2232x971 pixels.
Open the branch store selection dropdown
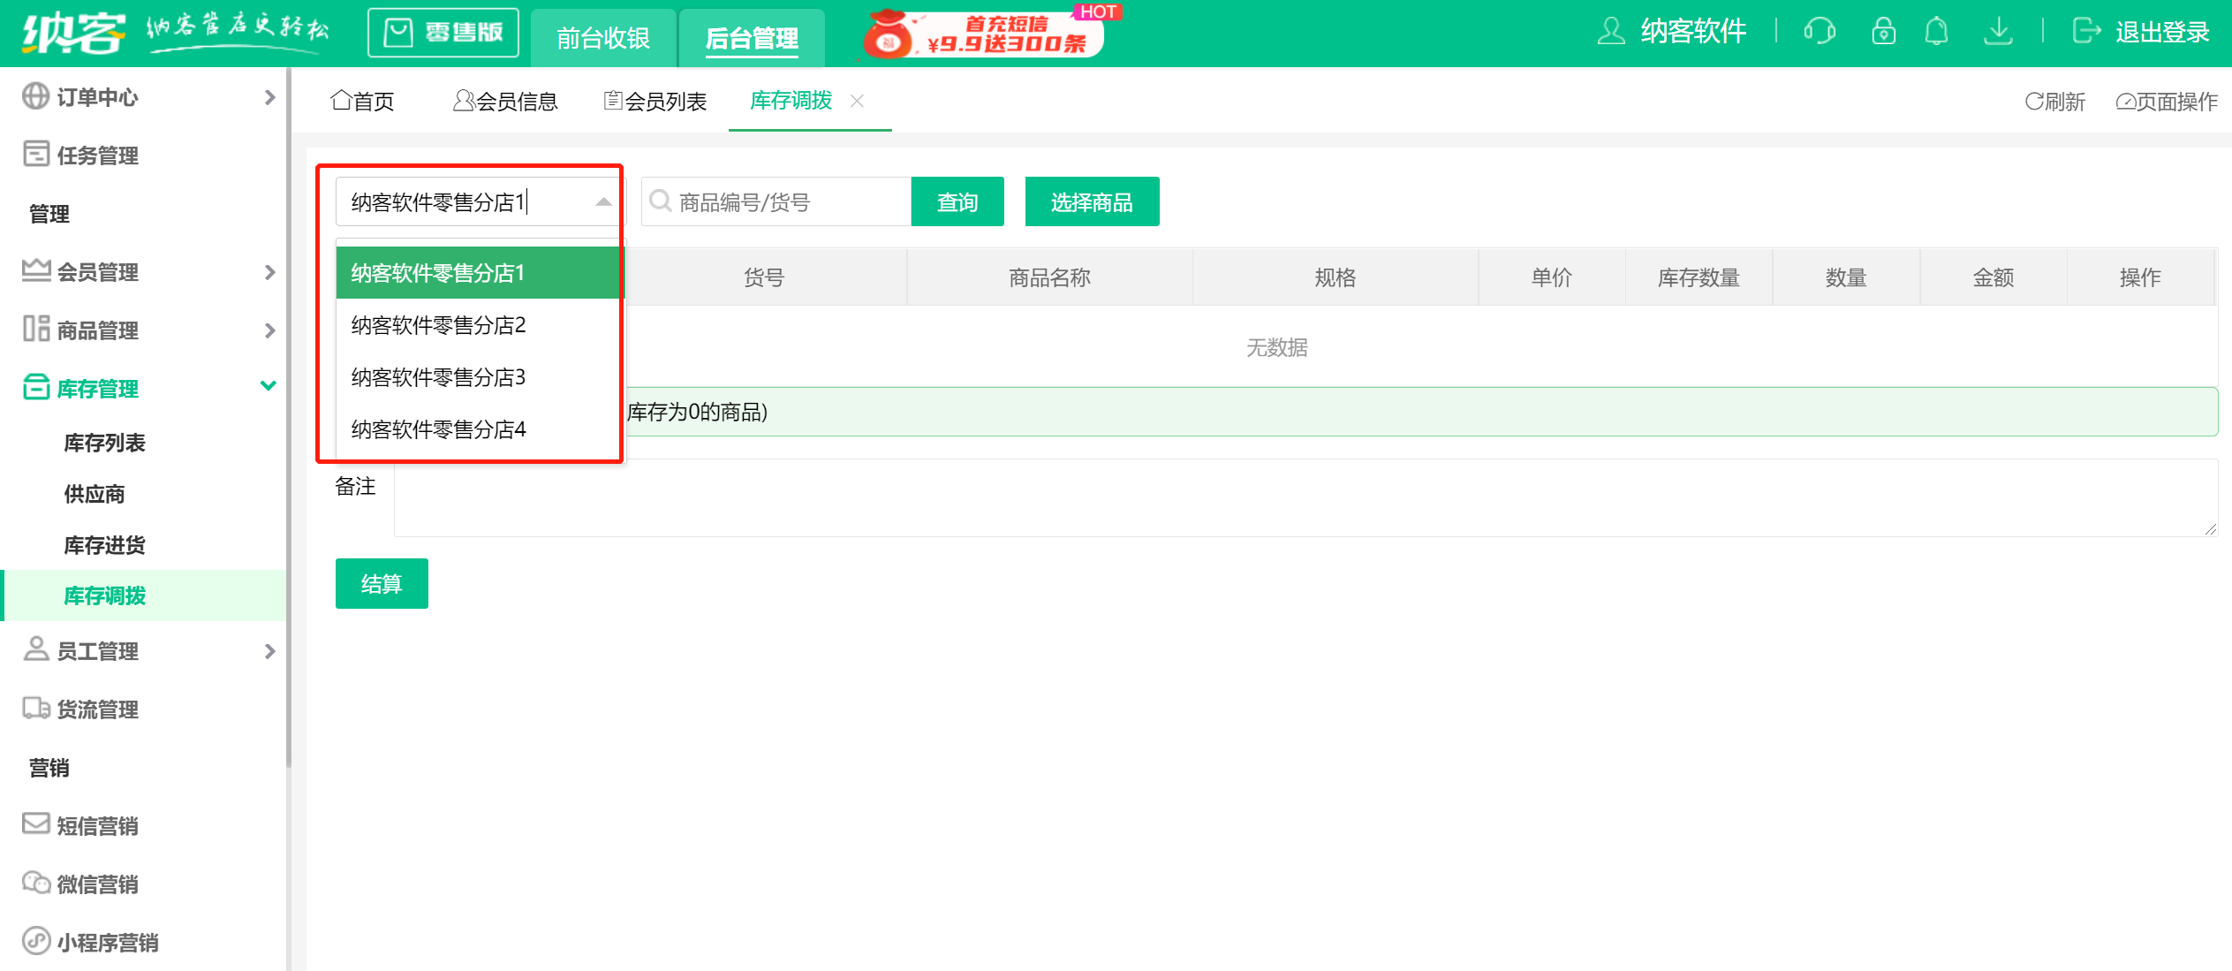(602, 201)
